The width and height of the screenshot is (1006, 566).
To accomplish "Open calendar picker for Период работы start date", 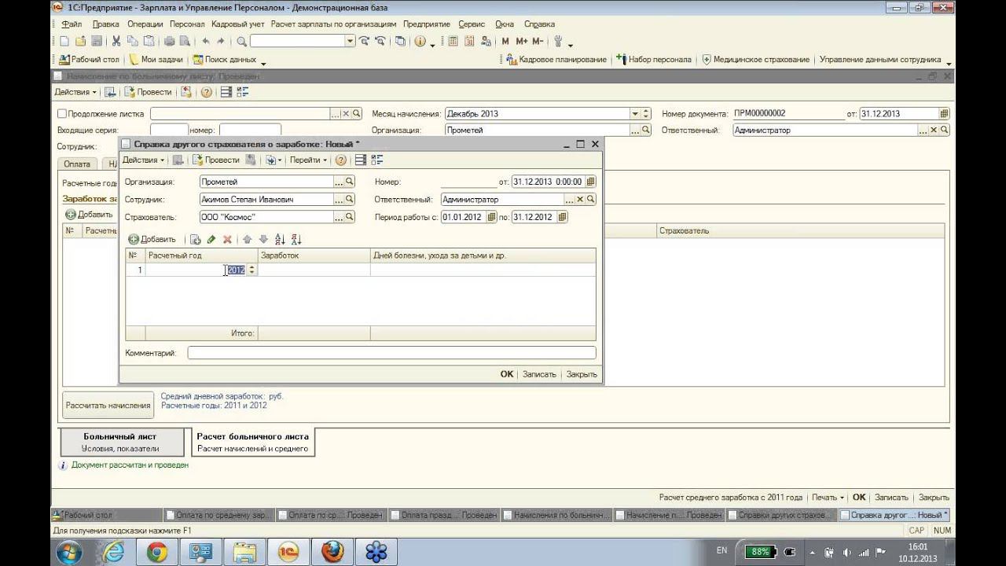I will [492, 217].
